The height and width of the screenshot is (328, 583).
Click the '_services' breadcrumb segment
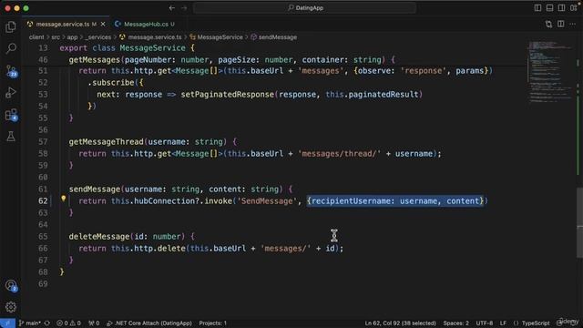(98, 37)
